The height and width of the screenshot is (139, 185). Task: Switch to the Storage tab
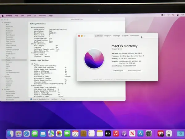[x=117, y=36]
